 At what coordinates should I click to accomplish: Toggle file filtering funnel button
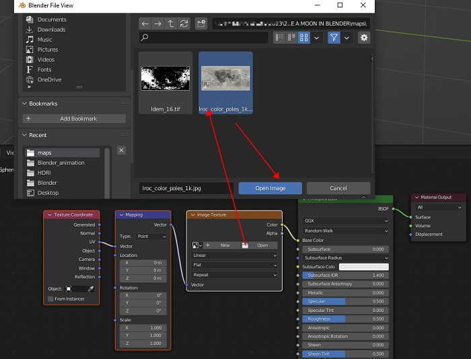click(x=334, y=38)
